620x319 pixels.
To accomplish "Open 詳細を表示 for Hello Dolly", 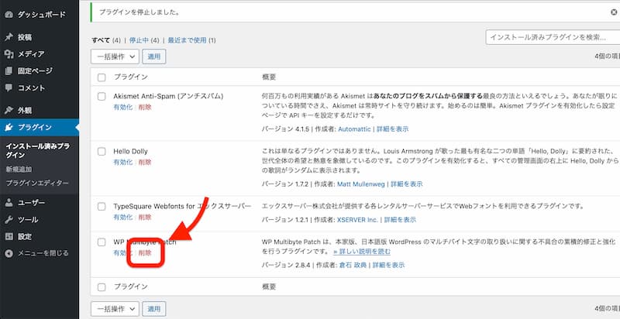I will pos(407,184).
